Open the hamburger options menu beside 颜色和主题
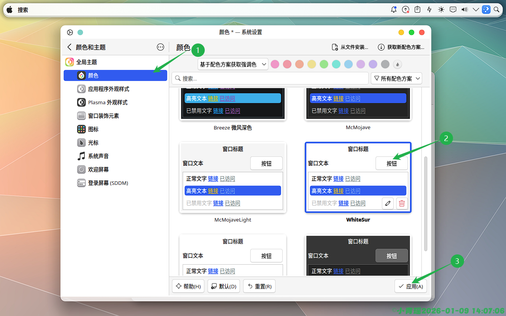Screen dimensions: 506x316 (160, 47)
